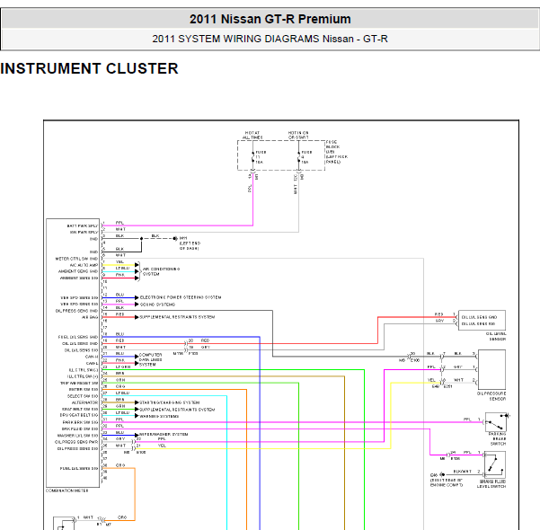
Task: Click the "OIL PRESS SENS GND" pin label
Action: pyautogui.click(x=76, y=311)
